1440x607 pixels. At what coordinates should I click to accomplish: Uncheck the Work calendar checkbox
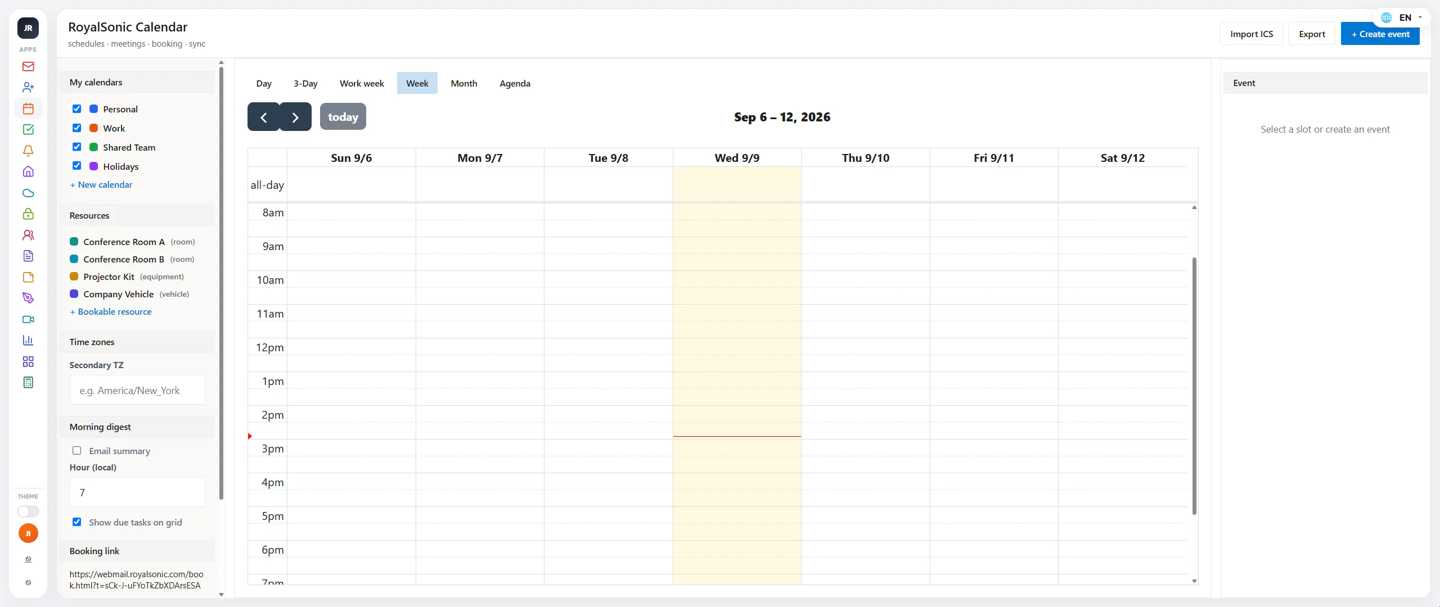pyautogui.click(x=77, y=128)
